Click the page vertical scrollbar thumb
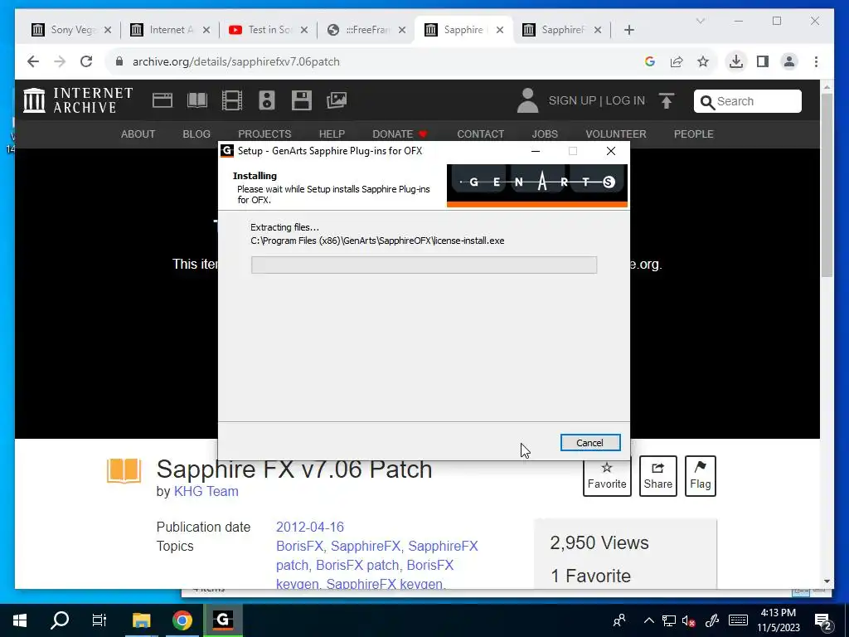 point(827,184)
